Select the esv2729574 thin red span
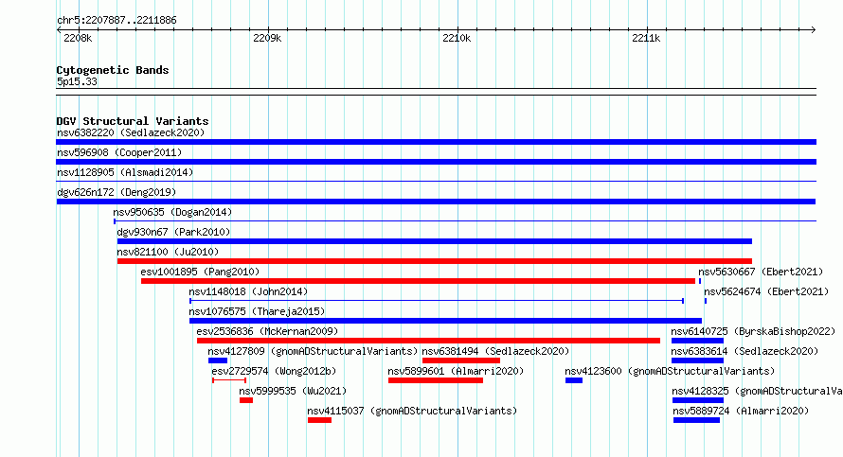 tap(229, 380)
